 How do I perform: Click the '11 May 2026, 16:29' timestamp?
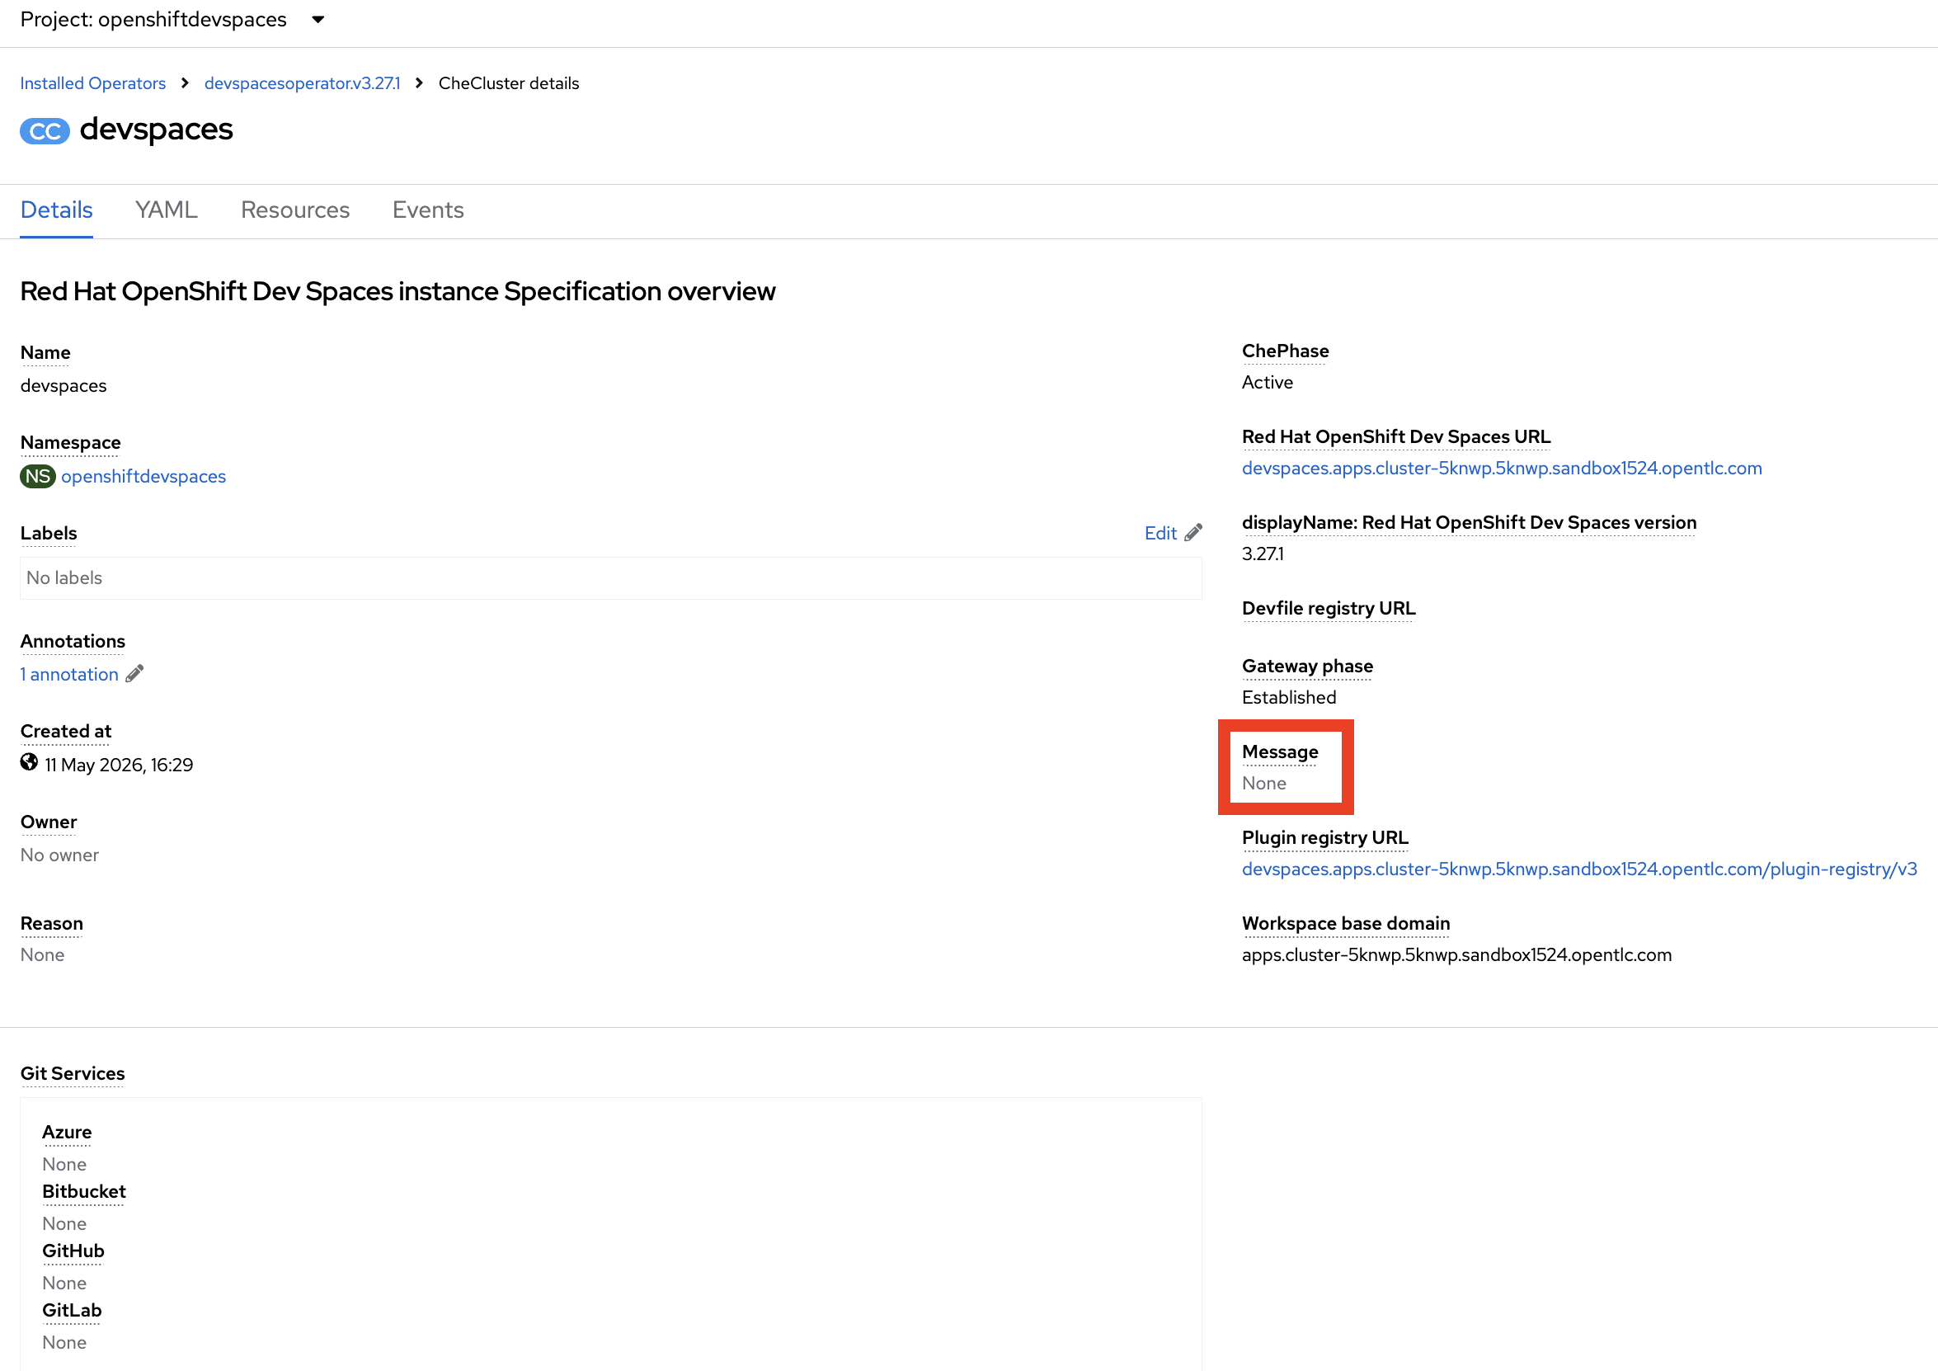pos(119,765)
